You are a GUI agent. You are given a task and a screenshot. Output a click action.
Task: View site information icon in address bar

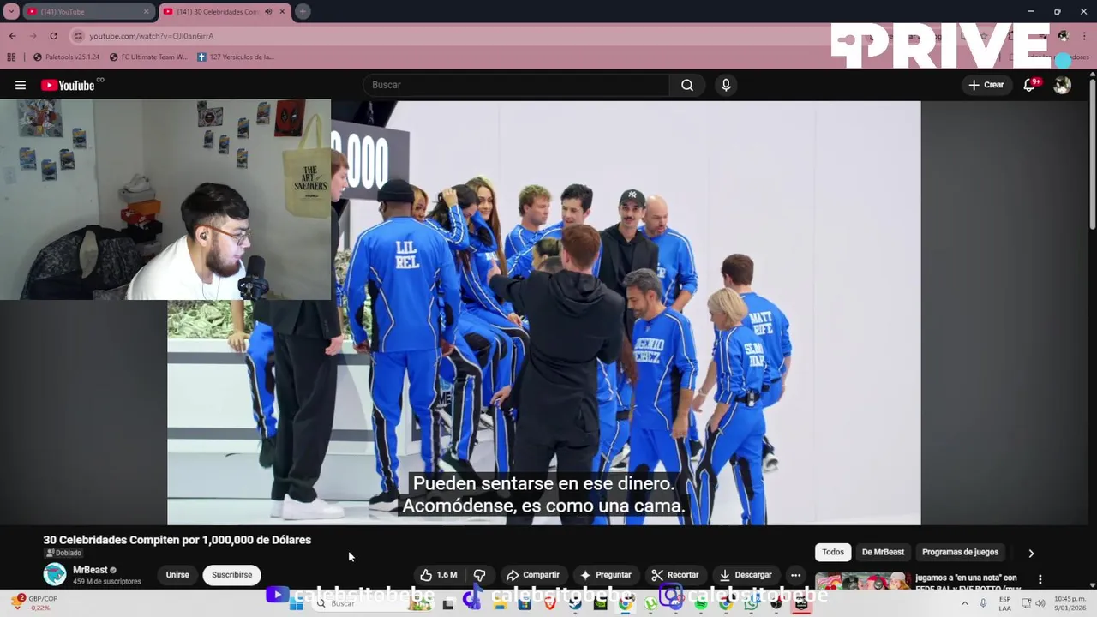[78, 36]
